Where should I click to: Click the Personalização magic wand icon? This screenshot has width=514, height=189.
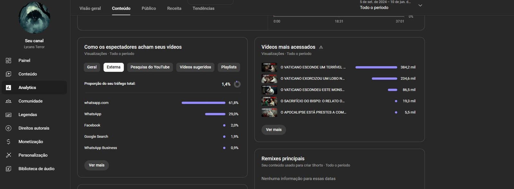click(x=8, y=155)
